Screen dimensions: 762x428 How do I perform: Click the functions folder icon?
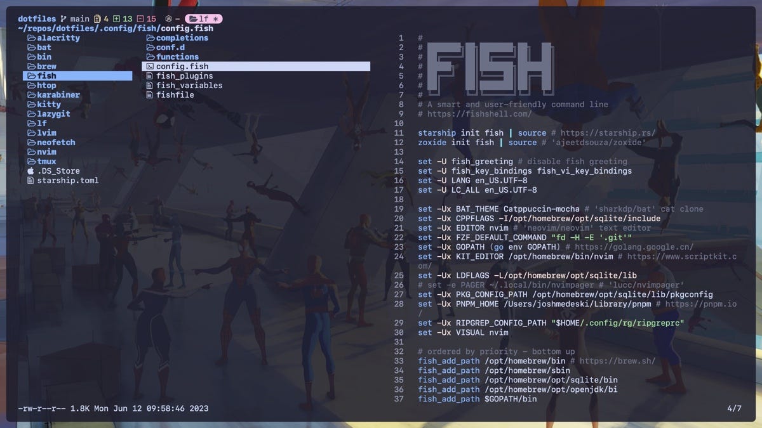pyautogui.click(x=150, y=57)
